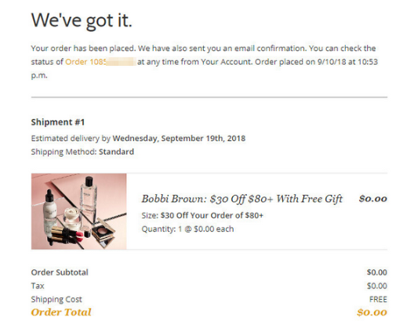
Task: Click the Tax label
Action: click(x=38, y=286)
